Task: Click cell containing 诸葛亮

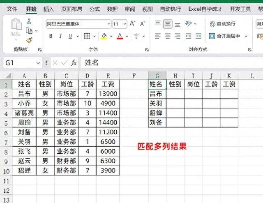Action: [x=24, y=113]
